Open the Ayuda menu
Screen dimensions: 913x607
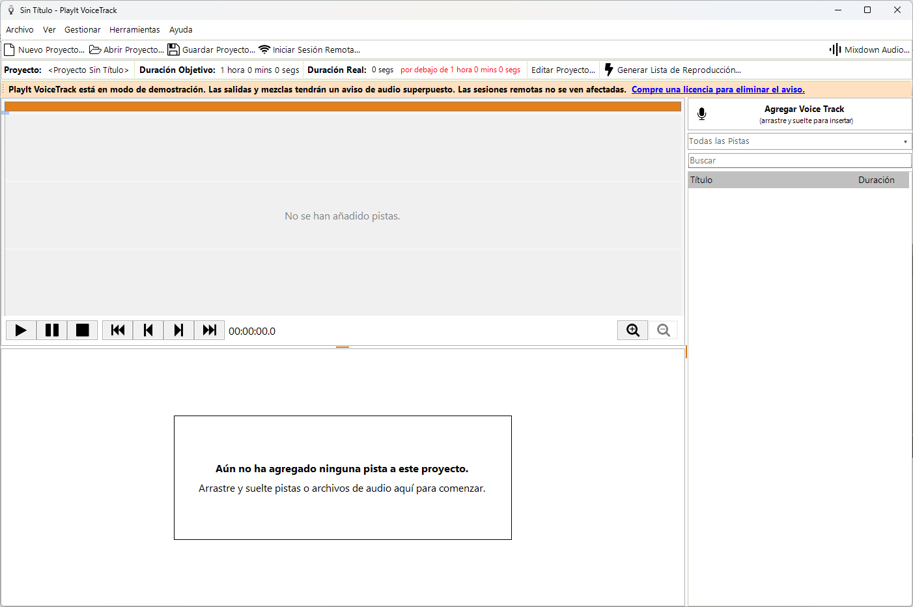pyautogui.click(x=181, y=30)
